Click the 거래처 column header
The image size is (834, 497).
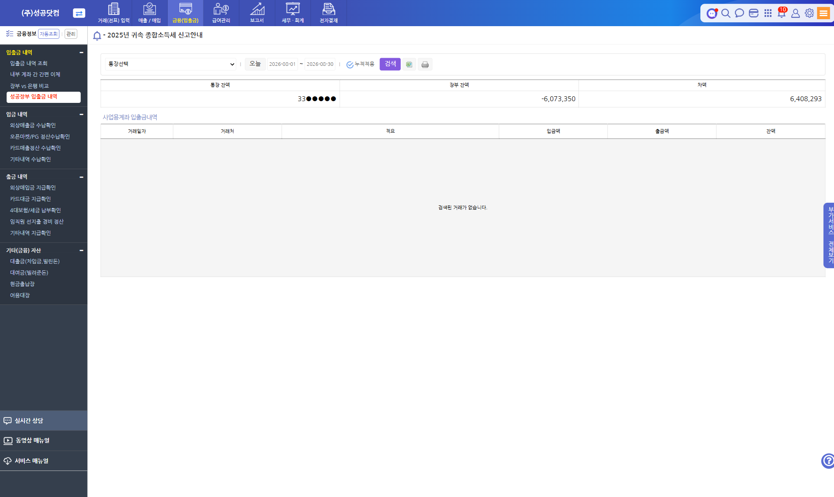click(x=227, y=131)
